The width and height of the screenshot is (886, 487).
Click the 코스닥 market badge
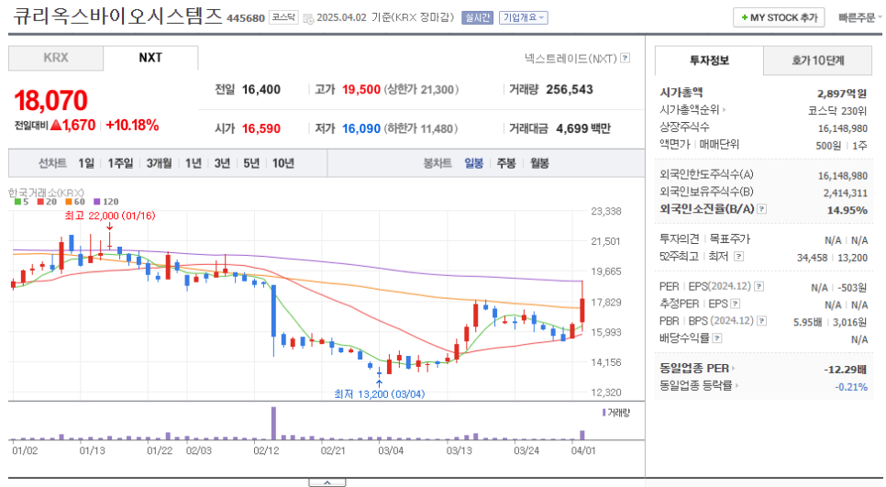point(283,17)
